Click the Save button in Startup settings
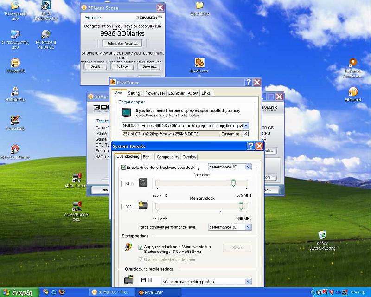Screen dimensions: 371x297 point(237,248)
